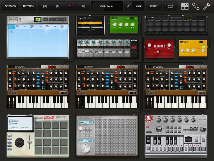Toggle the metronome CLICK button
The image size is (214, 161).
tap(154, 6)
